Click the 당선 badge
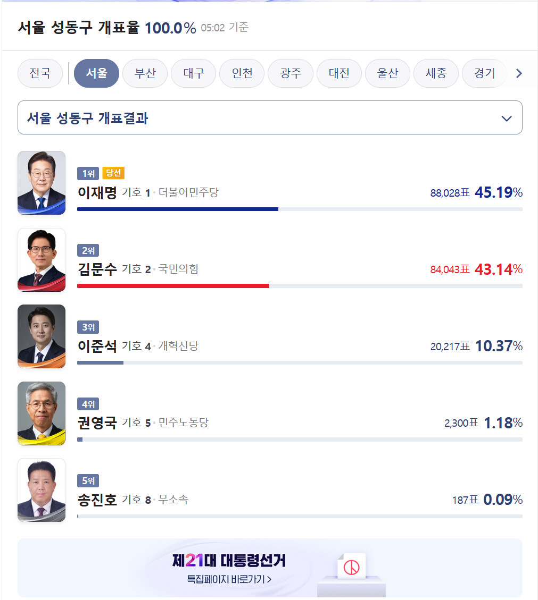This screenshot has width=538, height=600. click(113, 173)
